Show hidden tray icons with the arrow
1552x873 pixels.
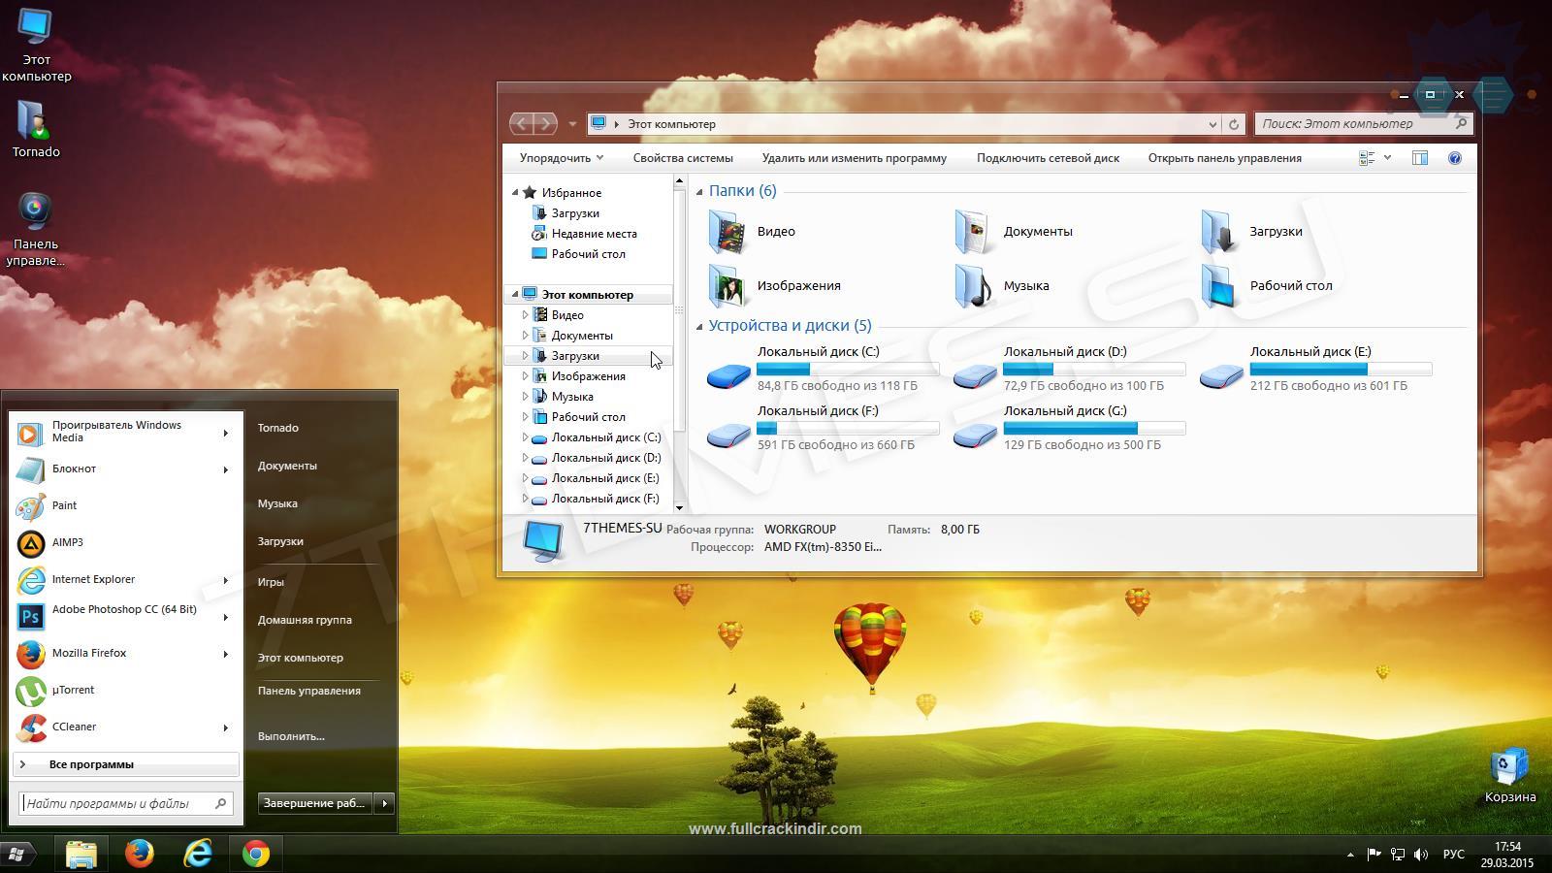tap(1350, 855)
